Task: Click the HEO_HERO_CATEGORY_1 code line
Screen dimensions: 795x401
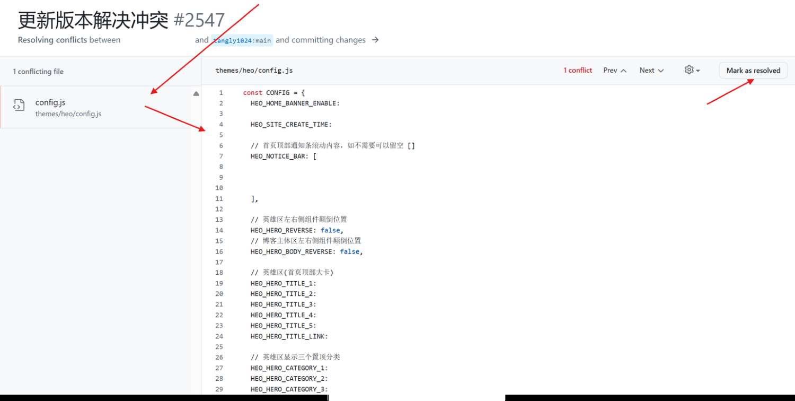Action: (289, 368)
